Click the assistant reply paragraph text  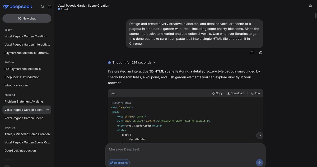(x=184, y=77)
